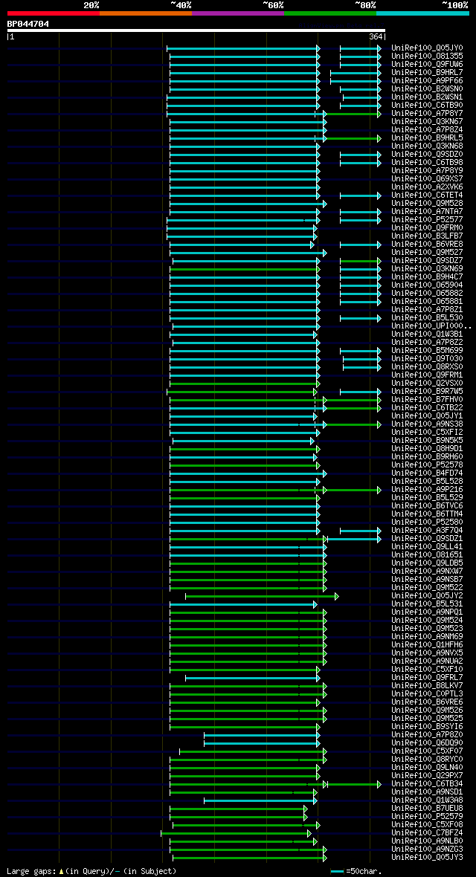Select the BP044704 query label
This screenshot has width=476, height=877.
pyautogui.click(x=28, y=24)
